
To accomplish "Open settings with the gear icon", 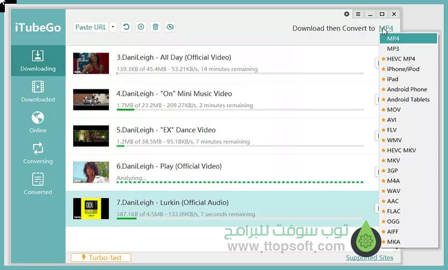I will pyautogui.click(x=346, y=14).
